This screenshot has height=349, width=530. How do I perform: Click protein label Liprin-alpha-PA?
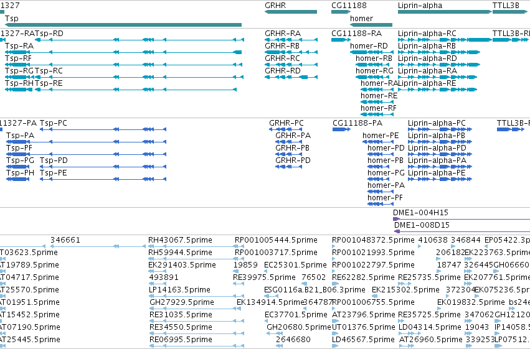click(x=437, y=161)
